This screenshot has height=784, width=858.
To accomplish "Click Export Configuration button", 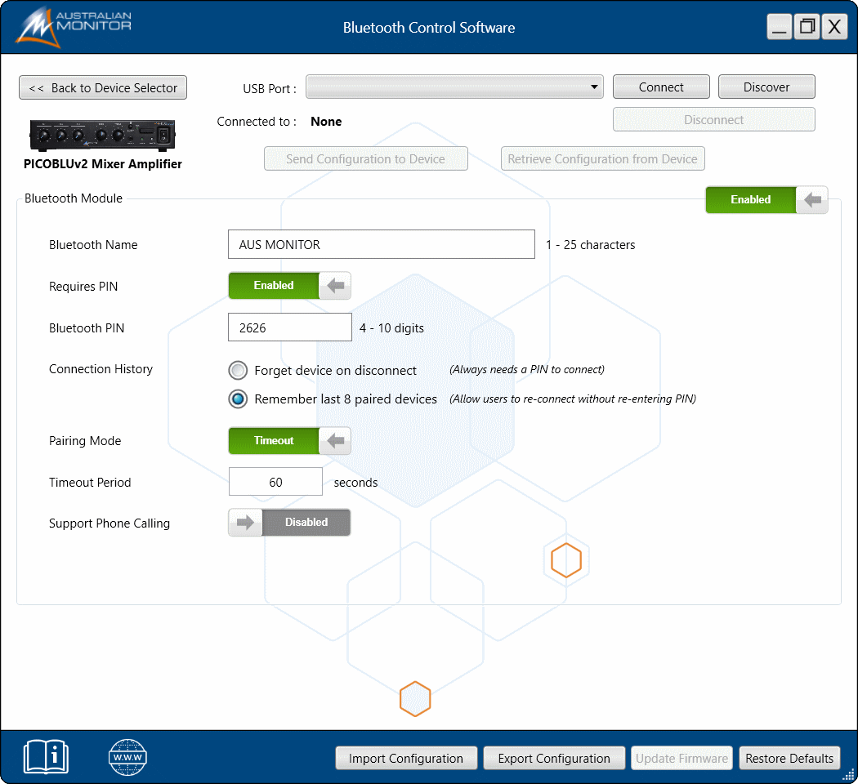I will [554, 759].
